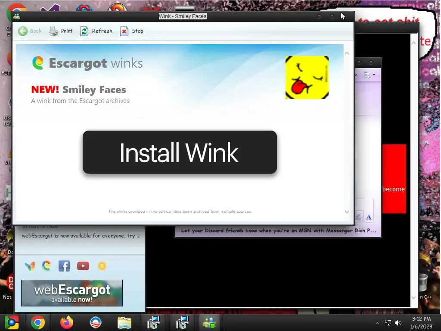Click scroll up arrow in Wink window
The image size is (441, 331).
point(347,53)
